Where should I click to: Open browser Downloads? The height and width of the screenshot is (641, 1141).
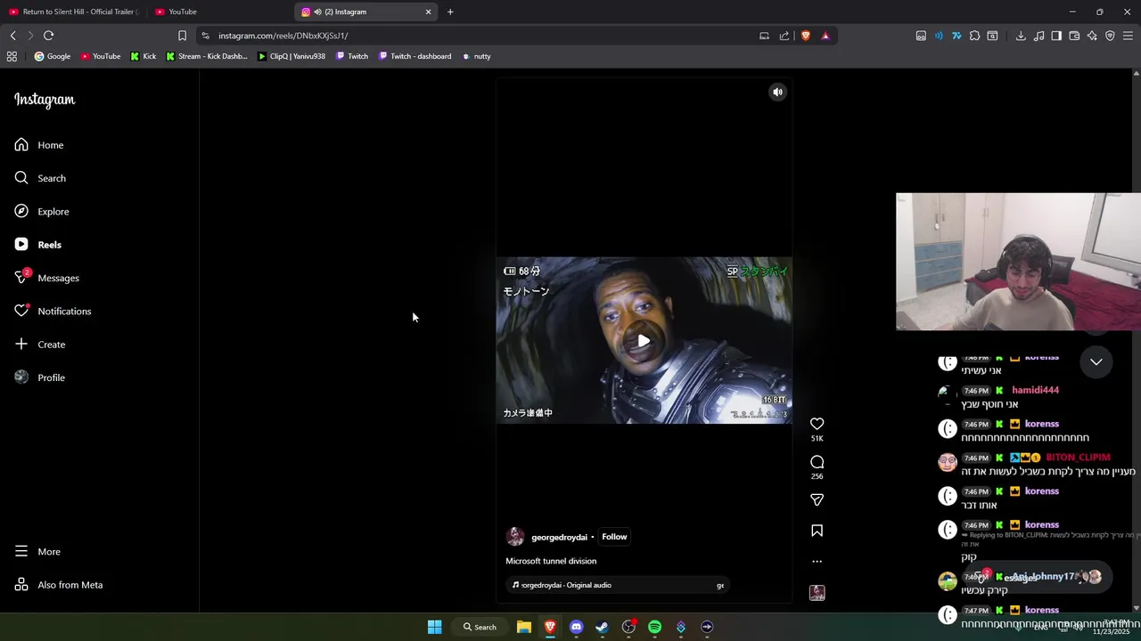click(x=1021, y=36)
